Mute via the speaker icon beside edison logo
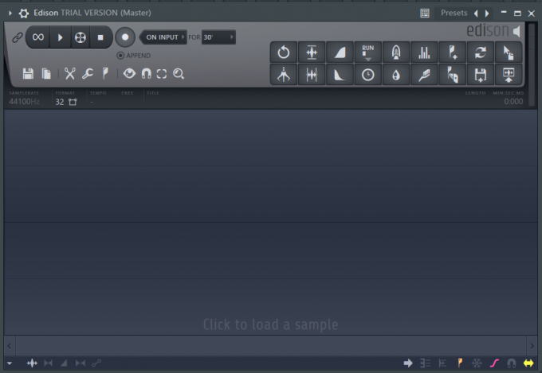 [x=516, y=31]
